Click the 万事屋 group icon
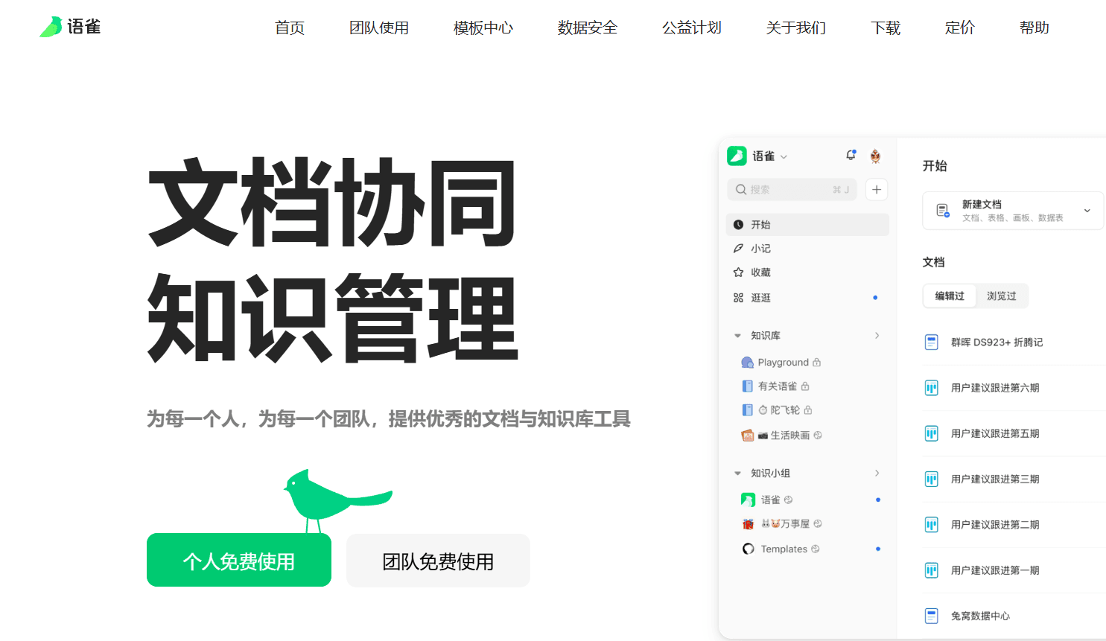The height and width of the screenshot is (641, 1106). pyautogui.click(x=748, y=524)
